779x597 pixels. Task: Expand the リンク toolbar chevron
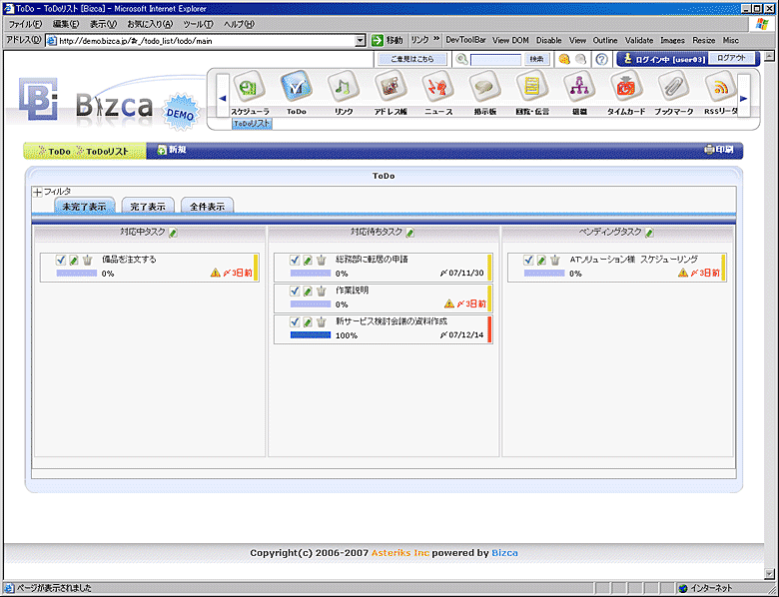pyautogui.click(x=436, y=39)
